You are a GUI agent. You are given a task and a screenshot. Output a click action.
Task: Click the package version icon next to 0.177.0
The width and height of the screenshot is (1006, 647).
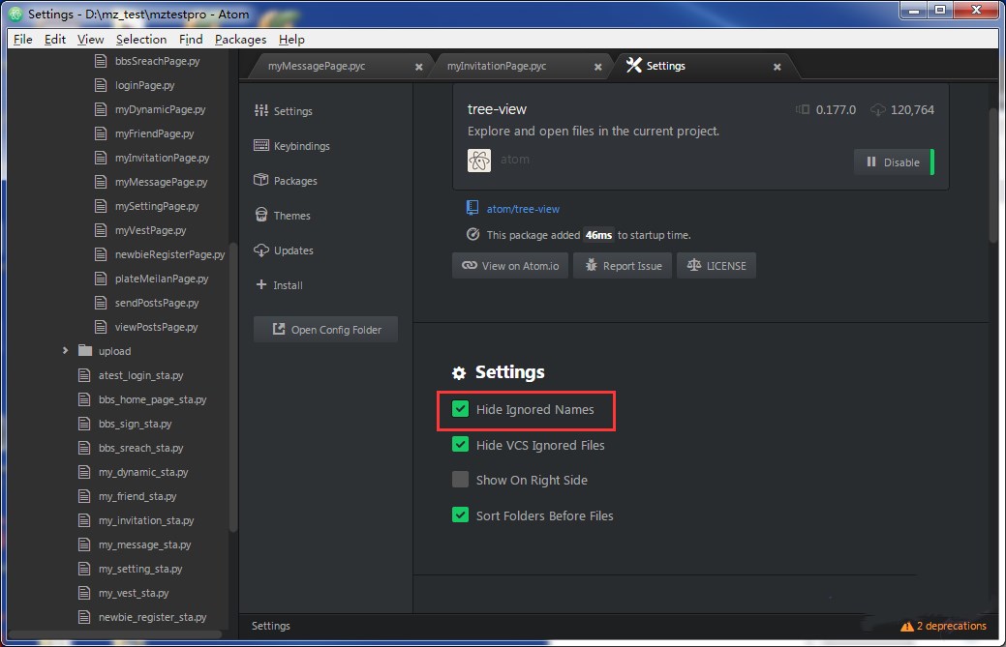[x=802, y=109]
